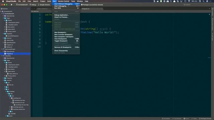Expand the Properties folder in OtherWeb

[3, 78]
